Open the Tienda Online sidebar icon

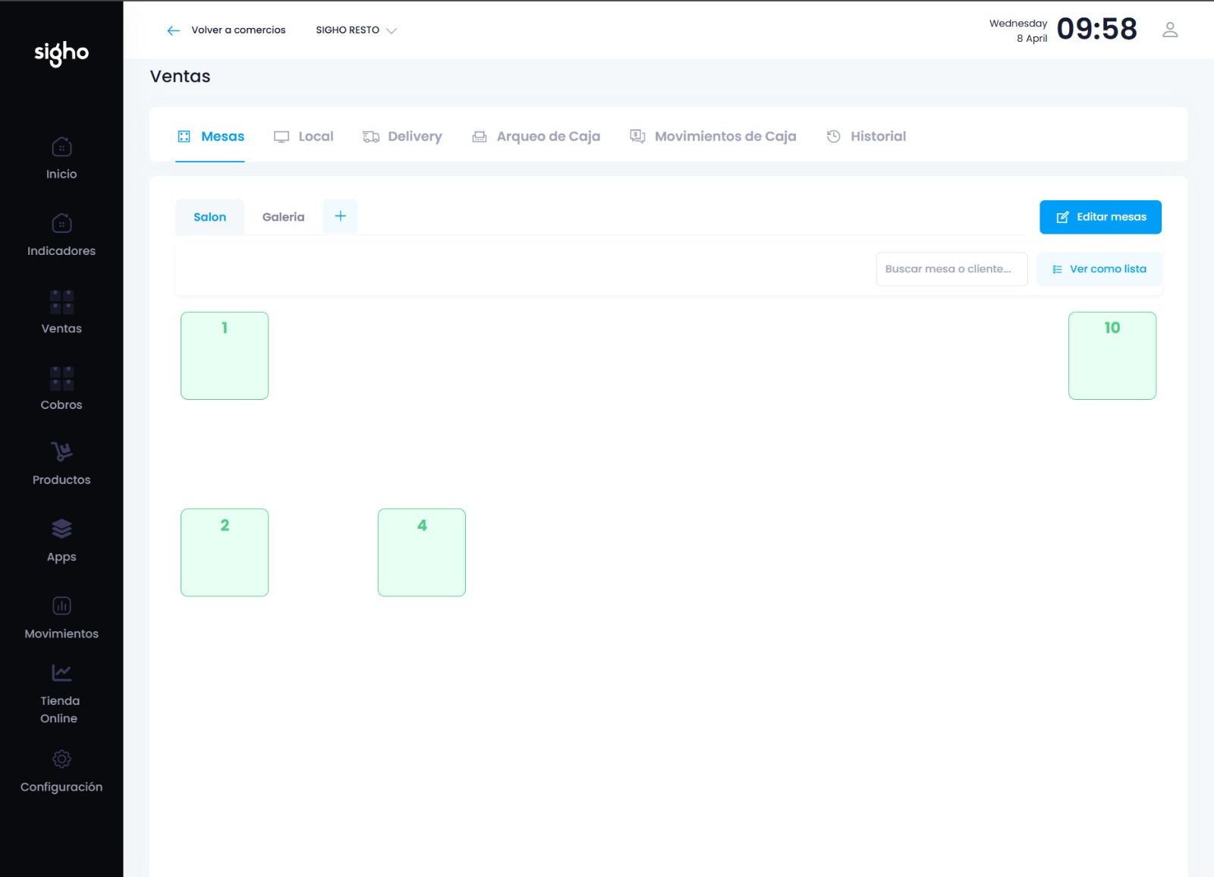[x=61, y=673]
